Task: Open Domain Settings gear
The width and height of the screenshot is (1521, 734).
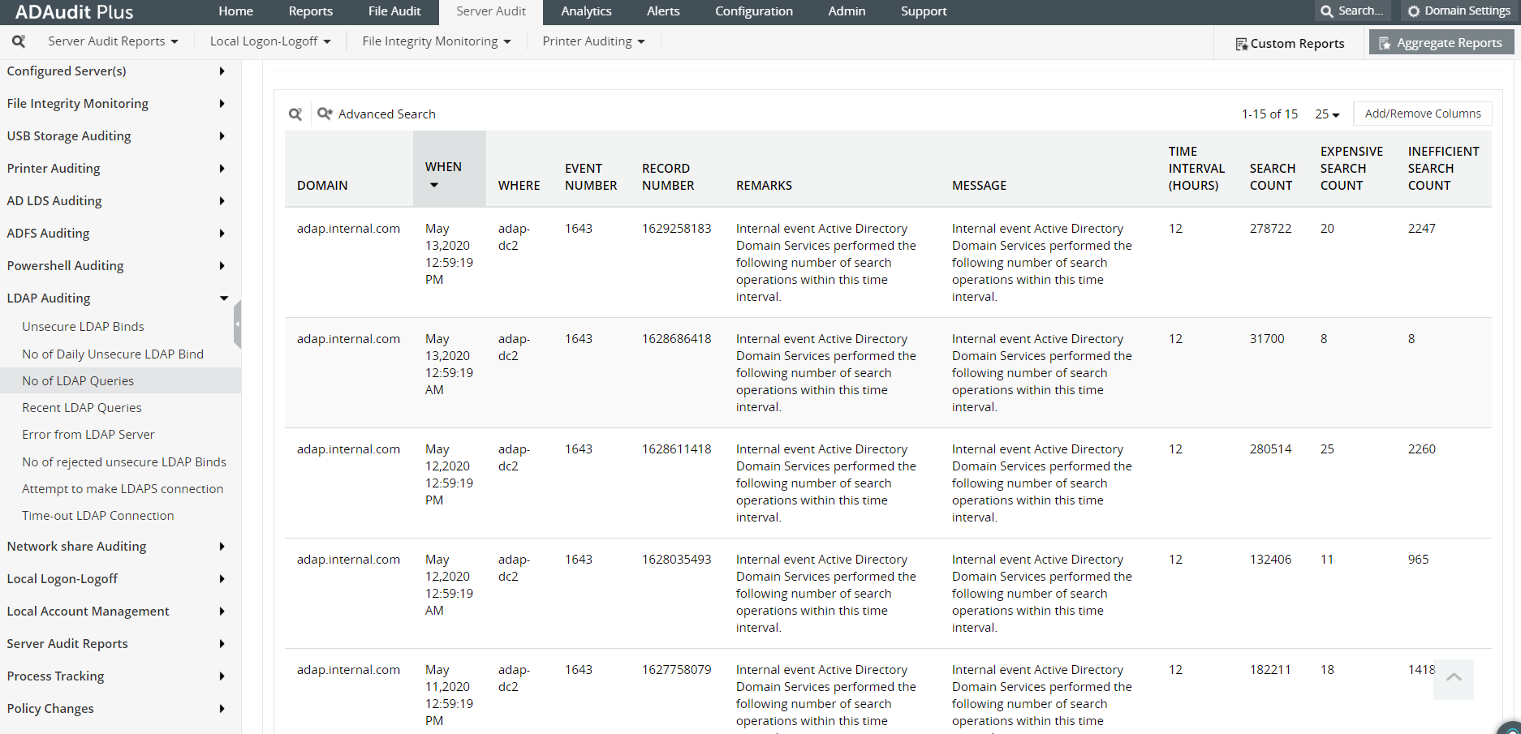Action: point(1459,11)
